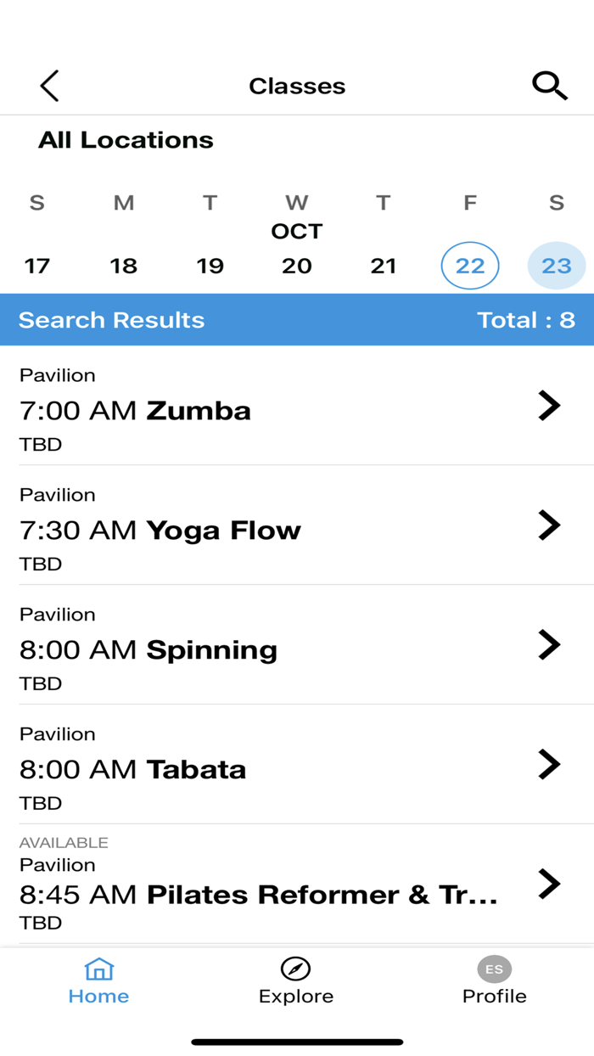Open the All Locations selector
The image size is (594, 1056).
[x=126, y=140]
